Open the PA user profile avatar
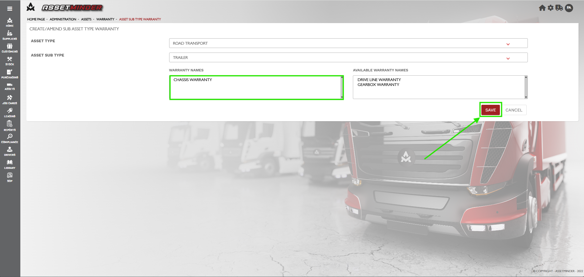Image resolution: width=584 pixels, height=277 pixels. (569, 8)
